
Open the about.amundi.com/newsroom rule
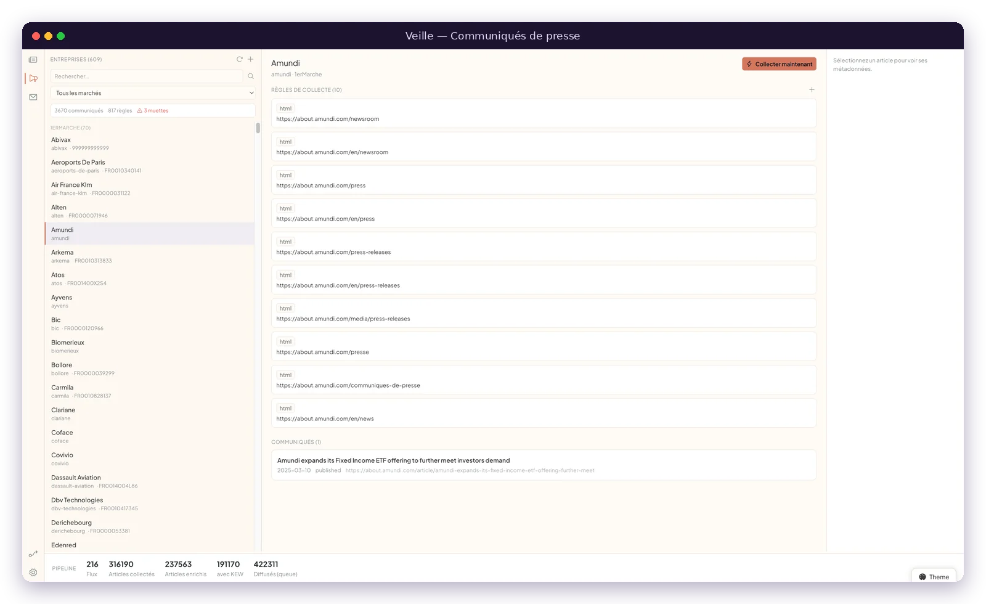544,113
